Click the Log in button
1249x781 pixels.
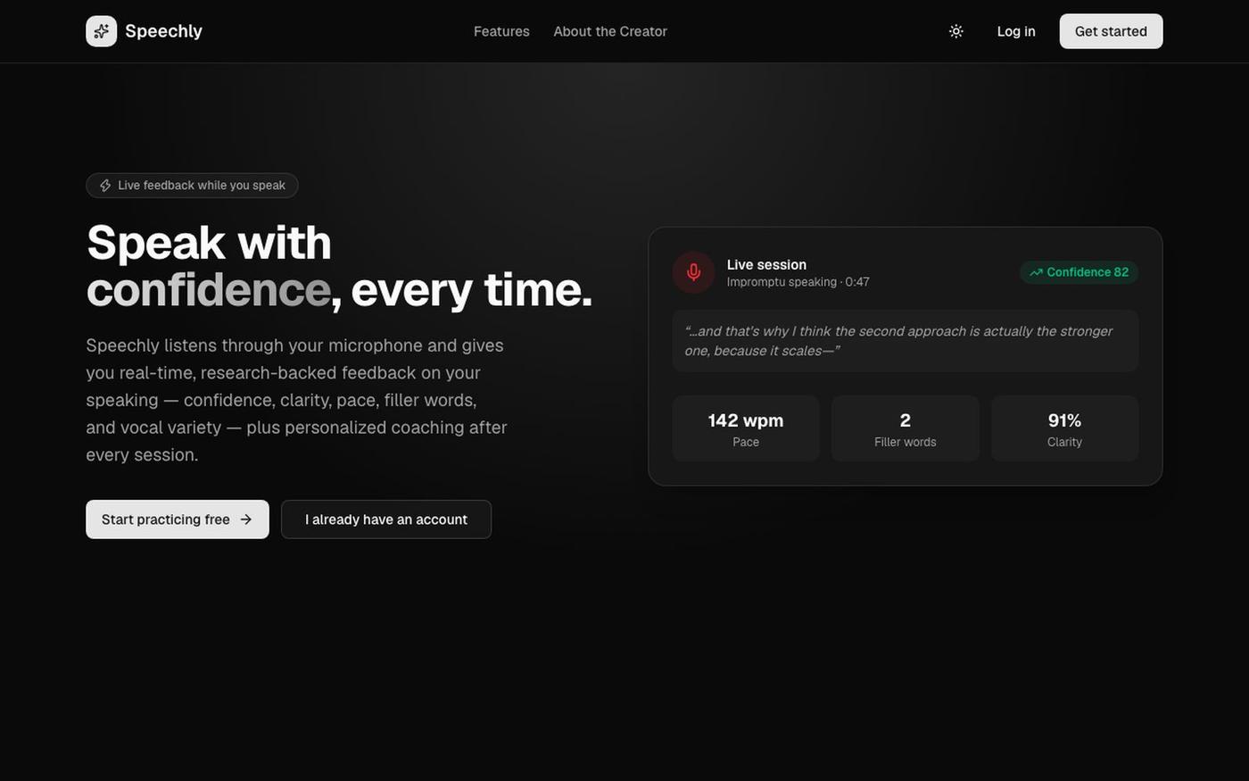tap(1016, 31)
